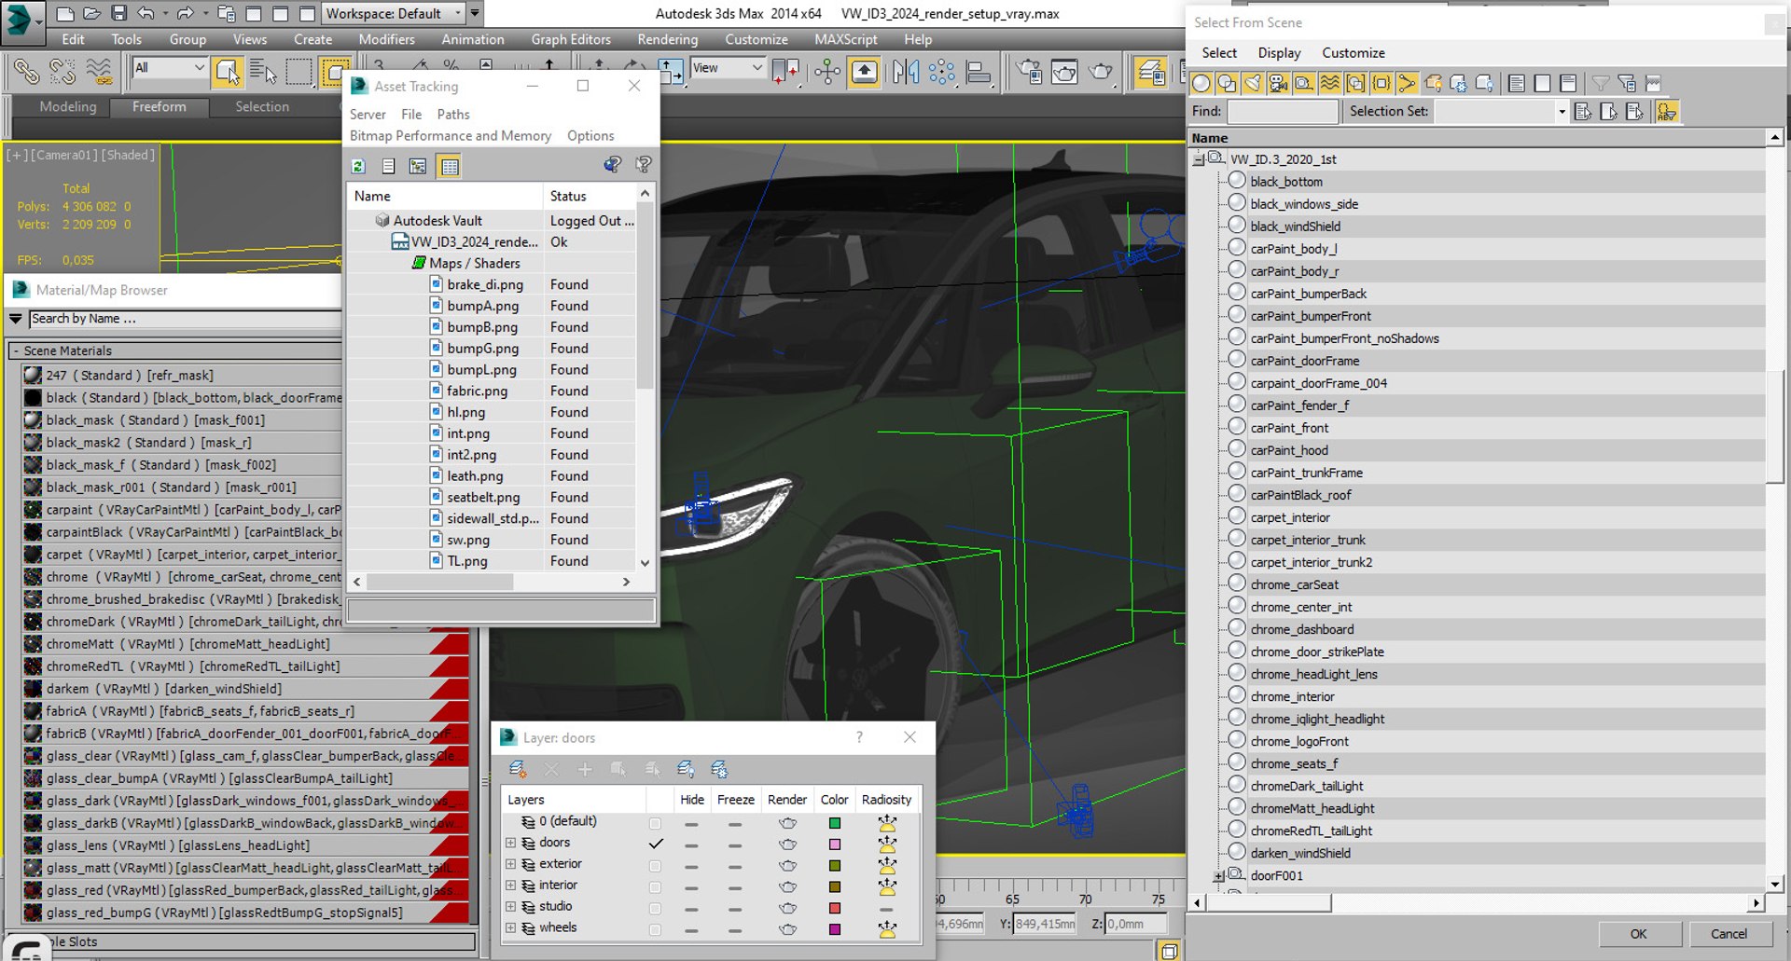Toggle Display Bone Objects filter icon
Image resolution: width=1791 pixels, height=961 pixels.
click(x=1407, y=83)
